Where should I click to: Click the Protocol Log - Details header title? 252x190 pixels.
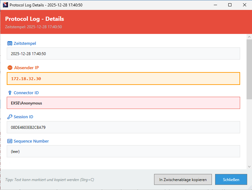coord(35,19)
